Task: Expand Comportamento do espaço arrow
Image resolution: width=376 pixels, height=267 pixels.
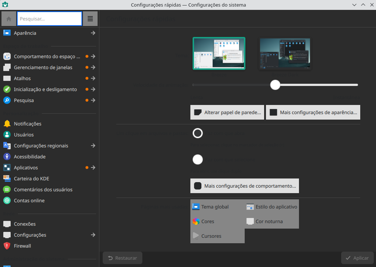Action: (x=93, y=56)
